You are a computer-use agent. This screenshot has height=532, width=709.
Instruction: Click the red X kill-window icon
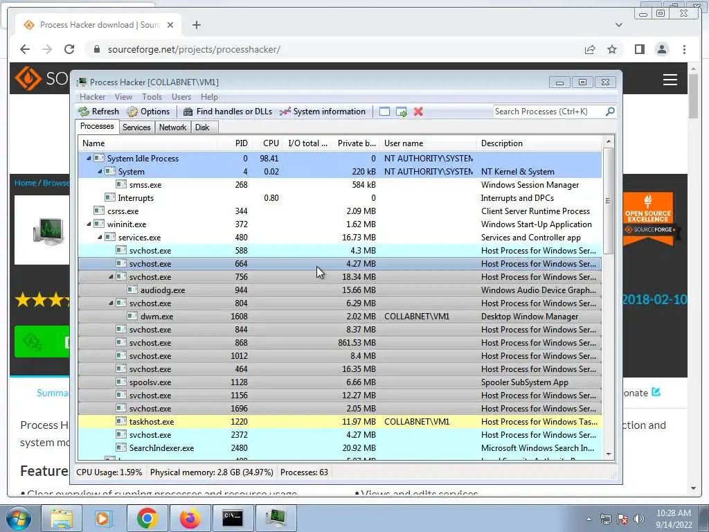418,112
